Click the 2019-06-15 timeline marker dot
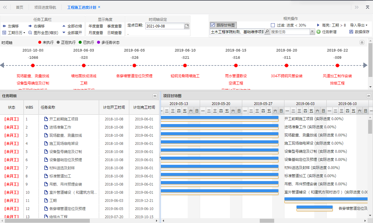This screenshot has width=373, height=223. coord(236,65)
